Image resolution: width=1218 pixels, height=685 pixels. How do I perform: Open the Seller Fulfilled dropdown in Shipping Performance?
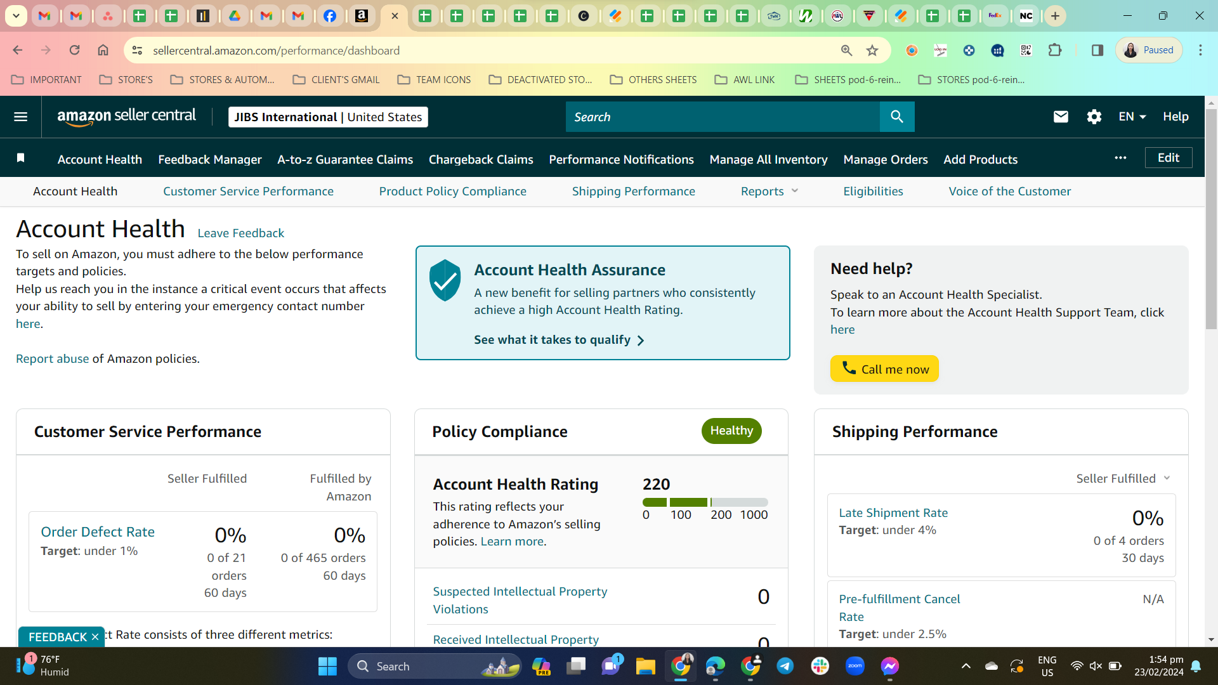[x=1123, y=478]
